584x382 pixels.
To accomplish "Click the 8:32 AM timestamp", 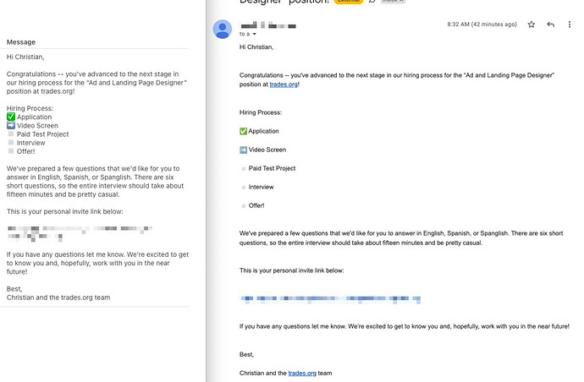I will click(x=482, y=25).
